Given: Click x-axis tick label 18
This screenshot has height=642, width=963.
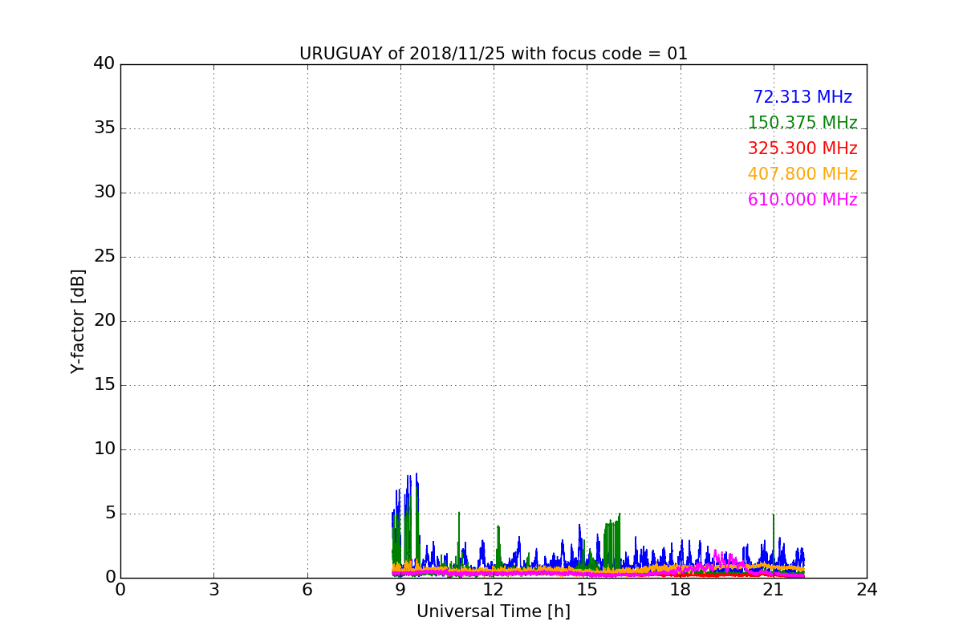Looking at the screenshot, I should [x=681, y=590].
